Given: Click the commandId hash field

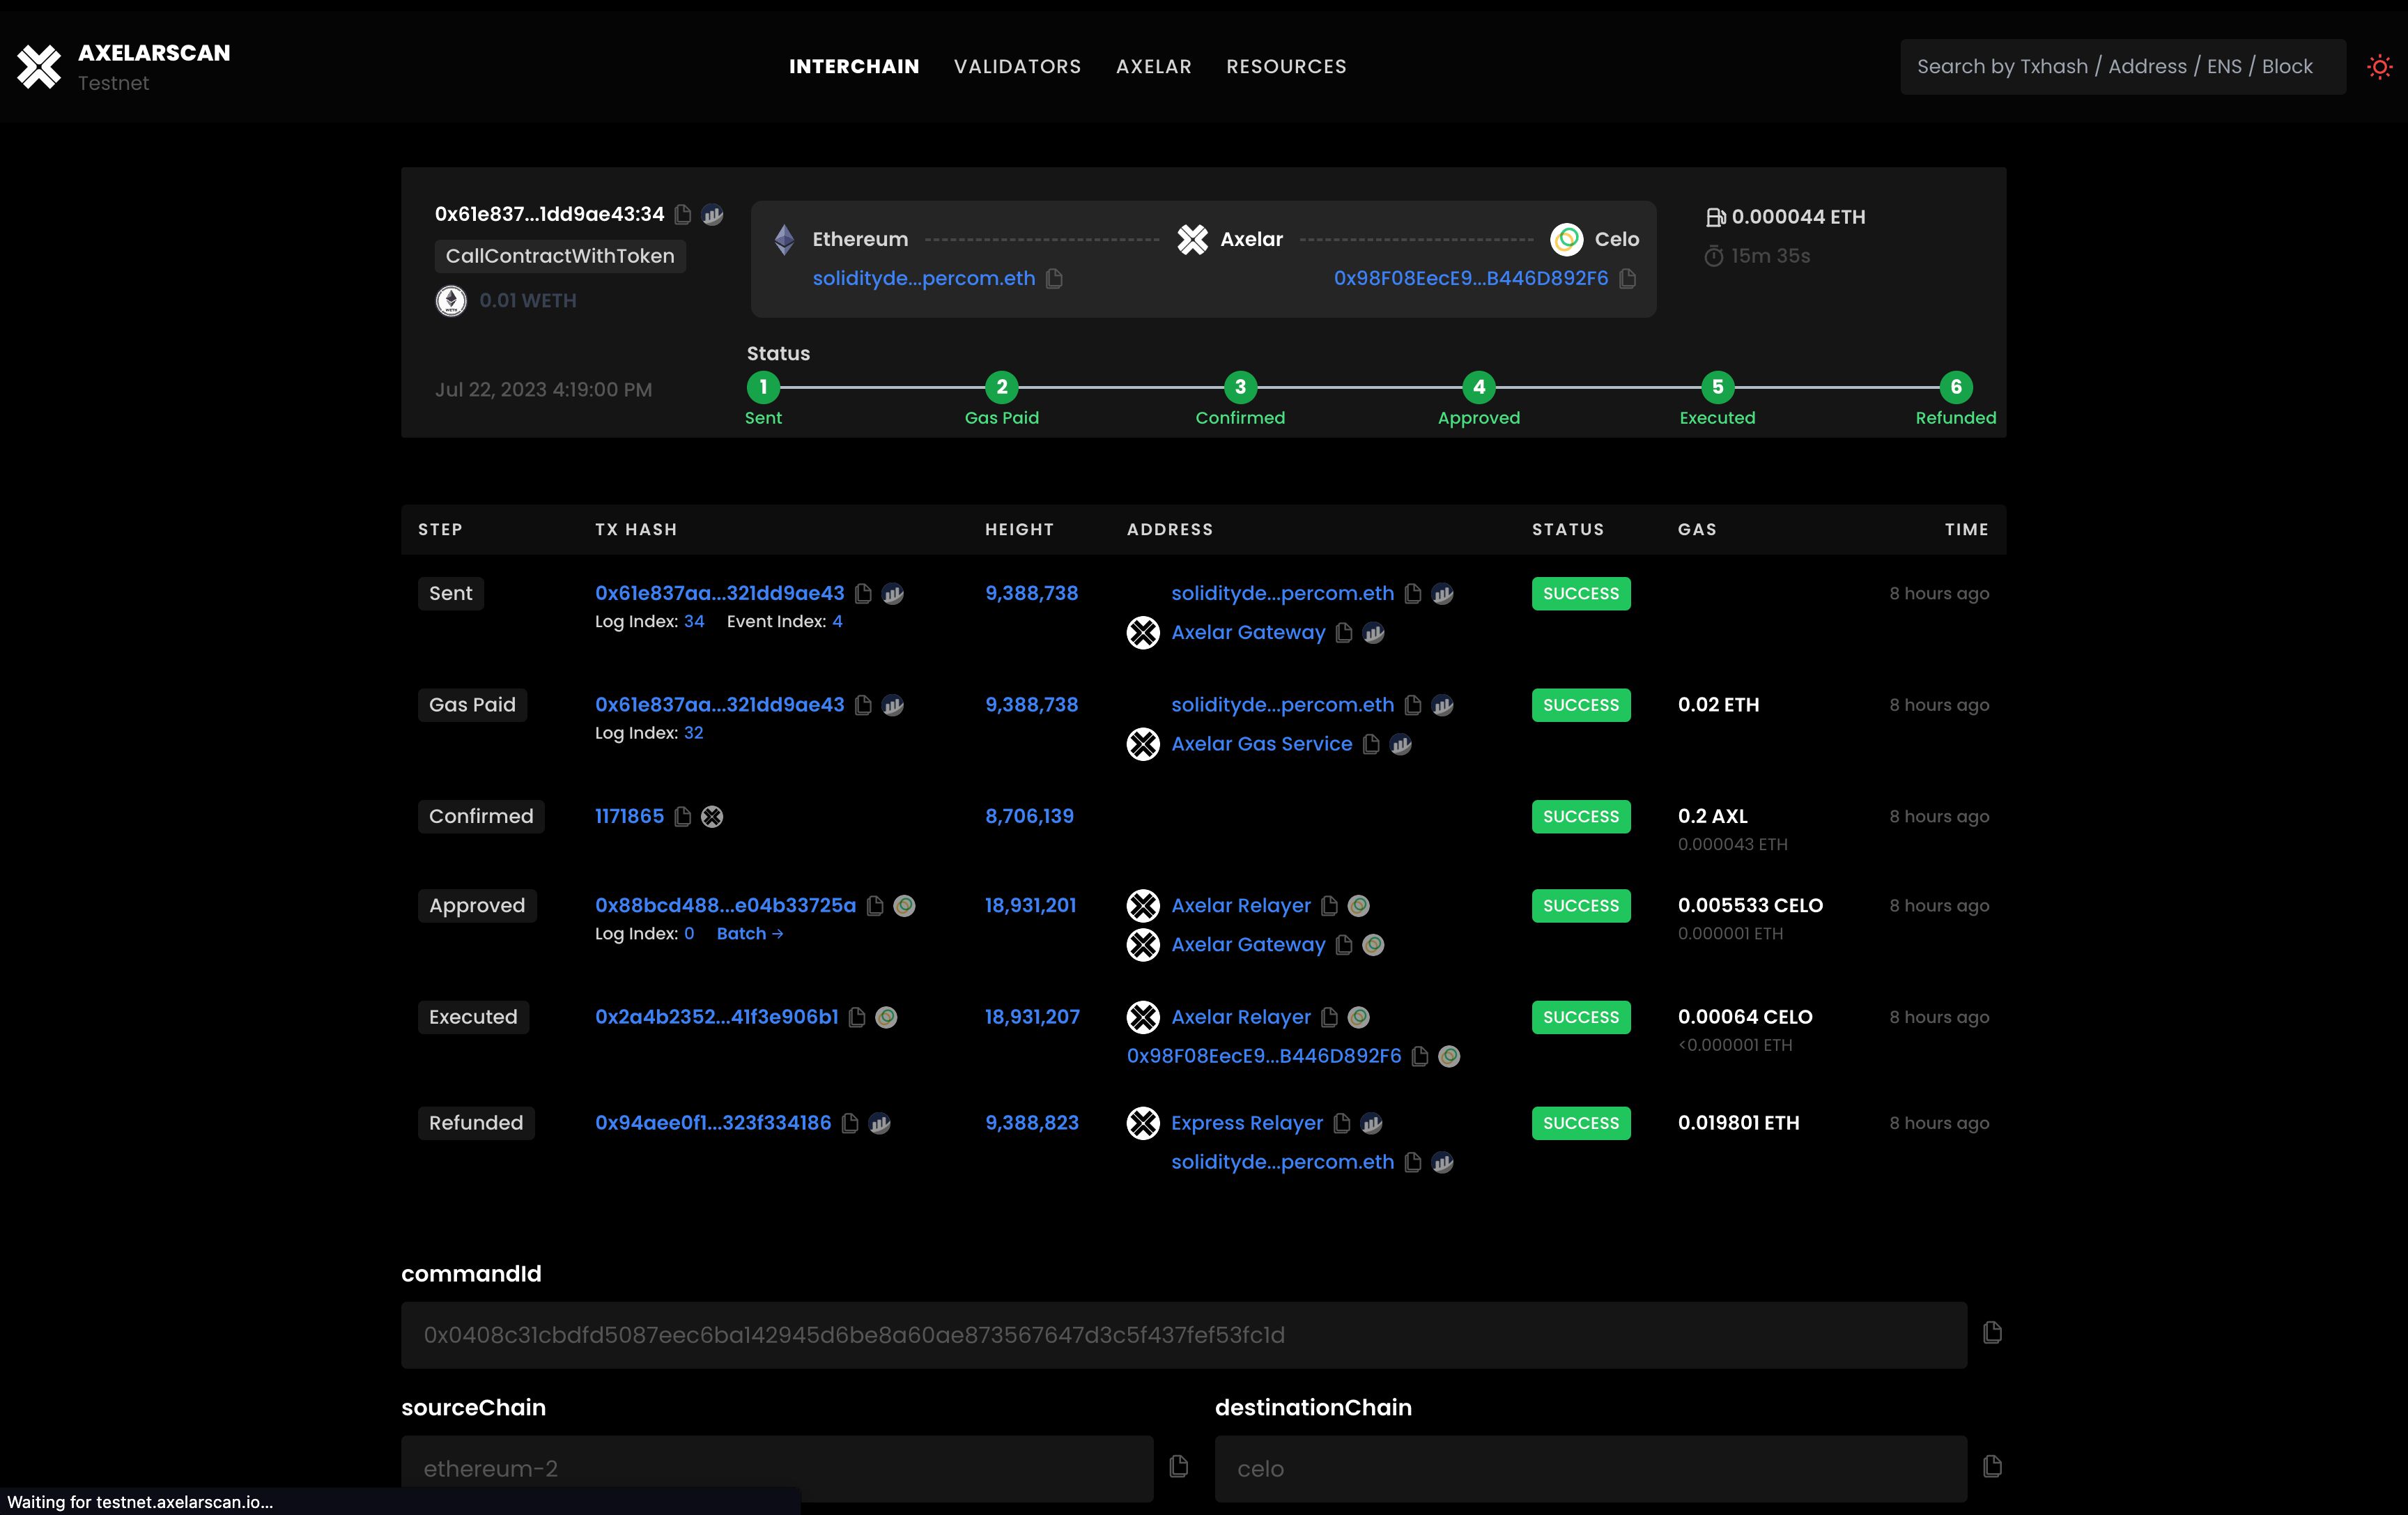Looking at the screenshot, I should click(x=1184, y=1335).
